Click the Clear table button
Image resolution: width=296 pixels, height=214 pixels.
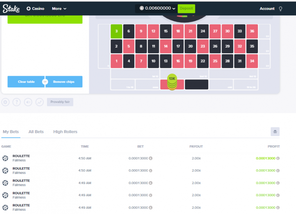26,82
